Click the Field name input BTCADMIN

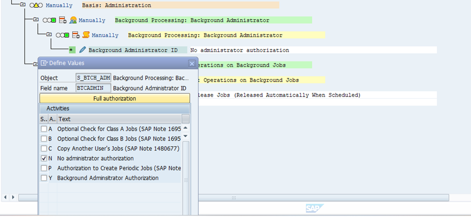pos(93,88)
